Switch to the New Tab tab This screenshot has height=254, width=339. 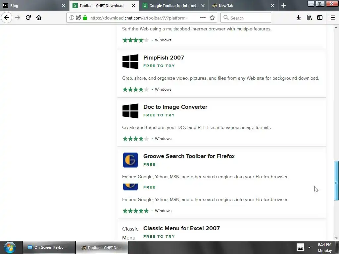point(243,6)
